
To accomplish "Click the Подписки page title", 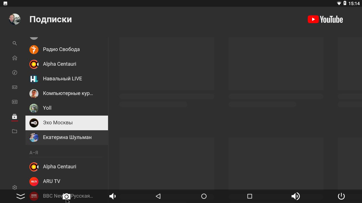I will pyautogui.click(x=51, y=19).
